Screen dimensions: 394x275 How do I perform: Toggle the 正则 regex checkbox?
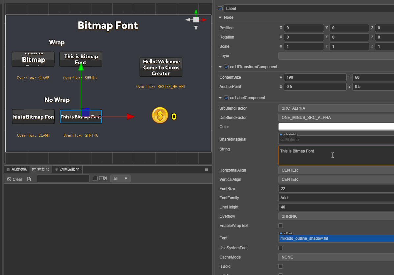click(x=95, y=179)
